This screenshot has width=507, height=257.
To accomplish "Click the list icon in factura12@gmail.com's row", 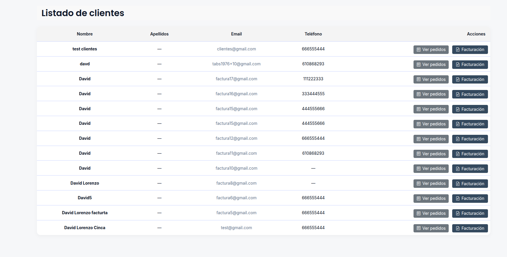I will coord(418,139).
